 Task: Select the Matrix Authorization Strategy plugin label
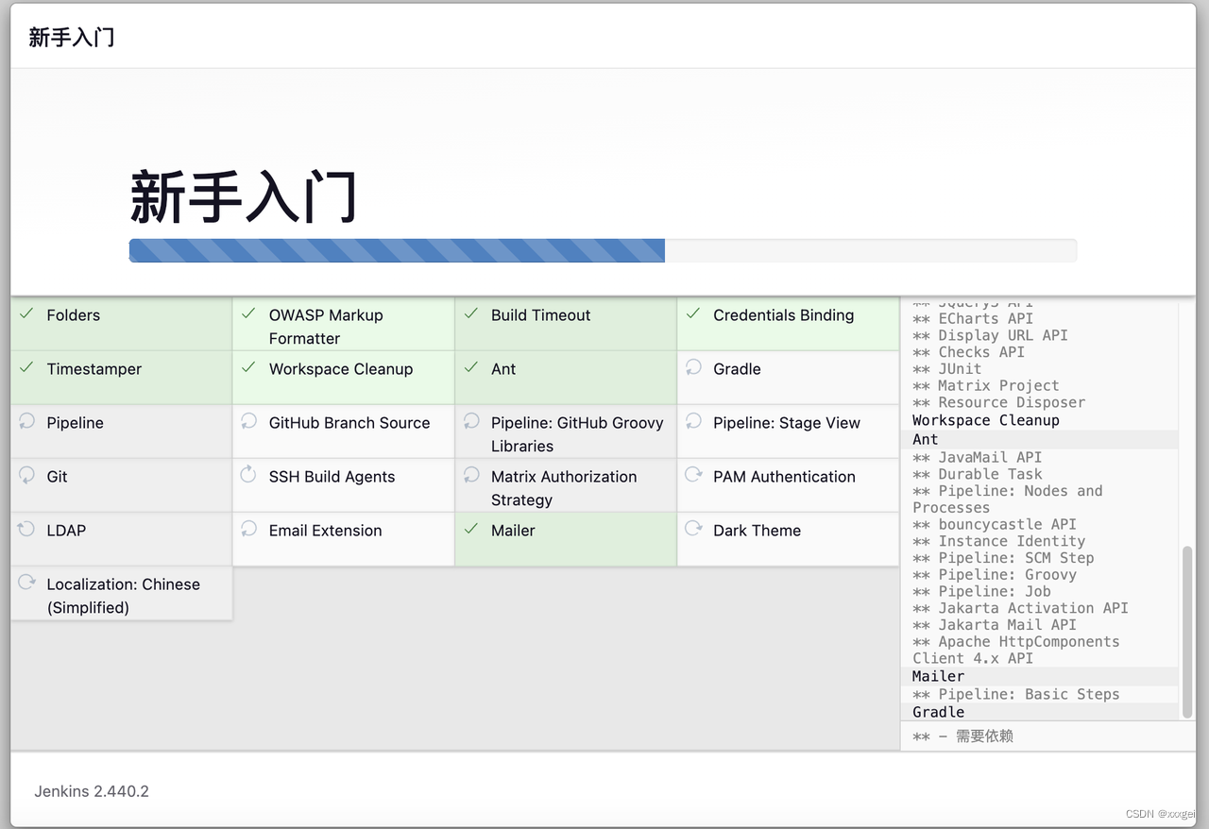[x=564, y=488]
